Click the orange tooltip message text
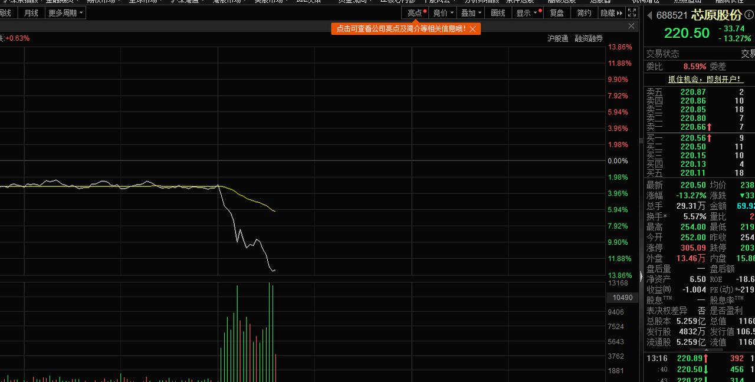 (x=401, y=28)
